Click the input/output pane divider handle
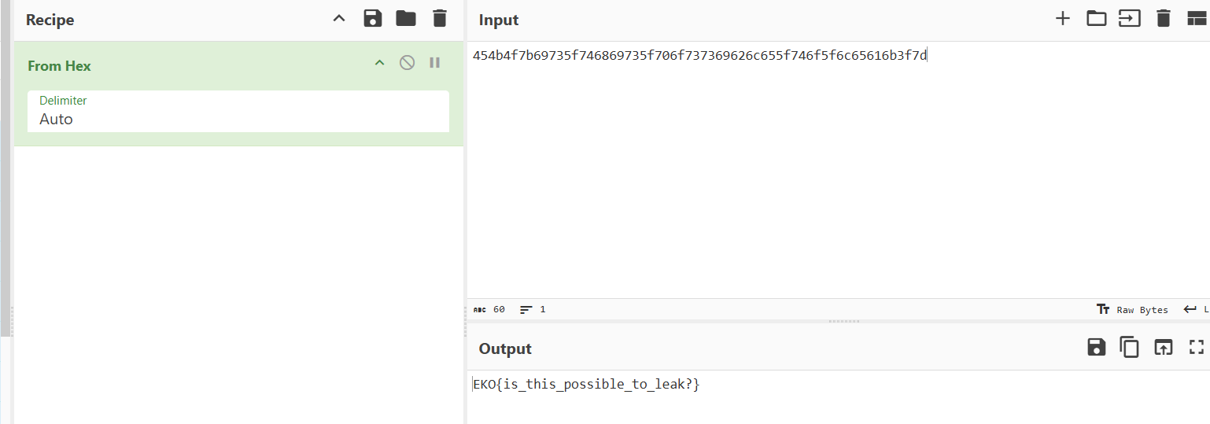The height and width of the screenshot is (424, 1210). point(844,321)
